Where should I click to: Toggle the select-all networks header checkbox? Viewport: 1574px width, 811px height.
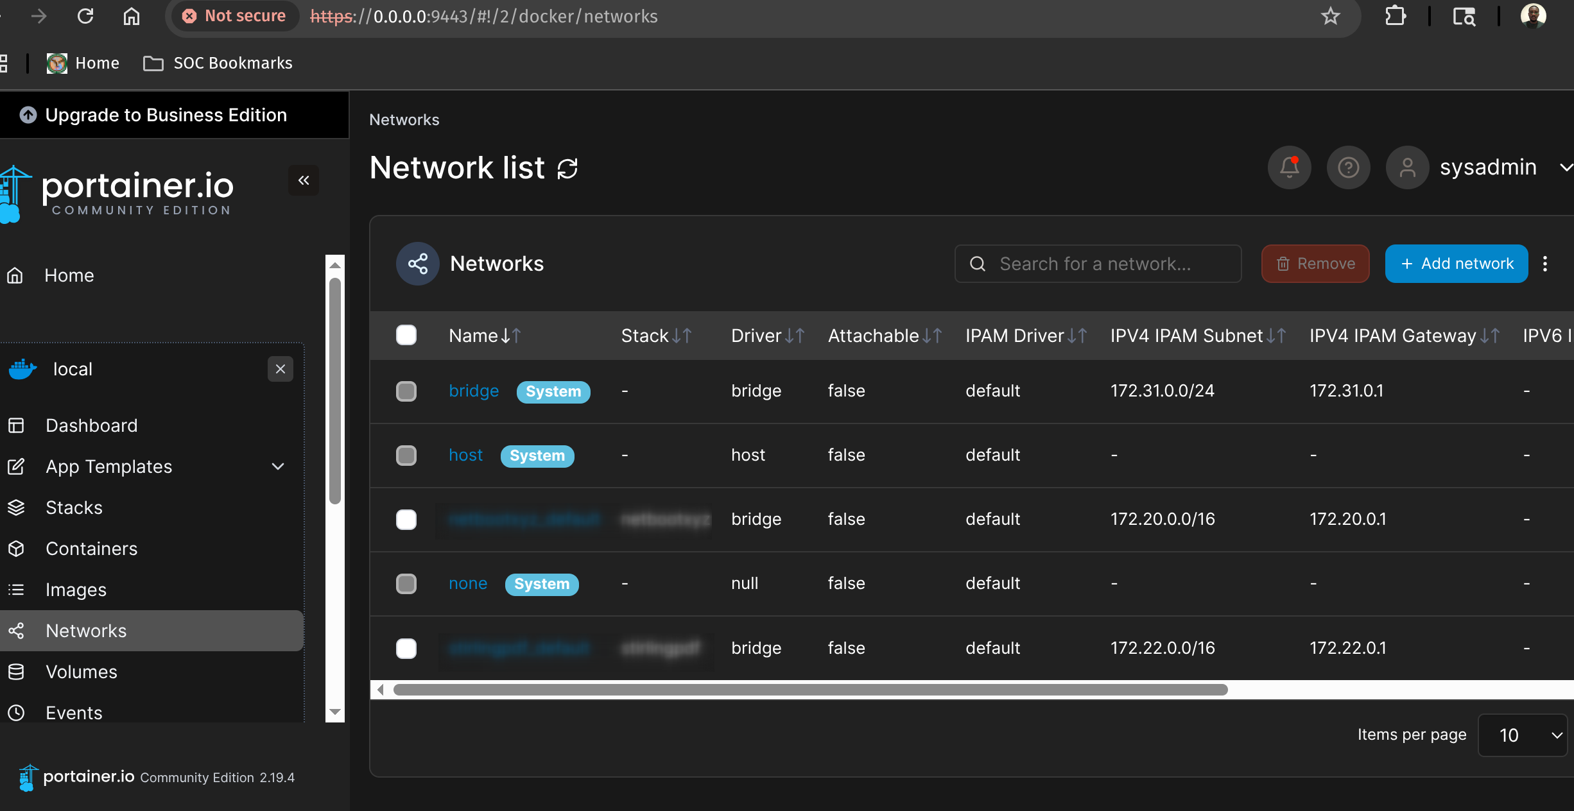coord(406,336)
